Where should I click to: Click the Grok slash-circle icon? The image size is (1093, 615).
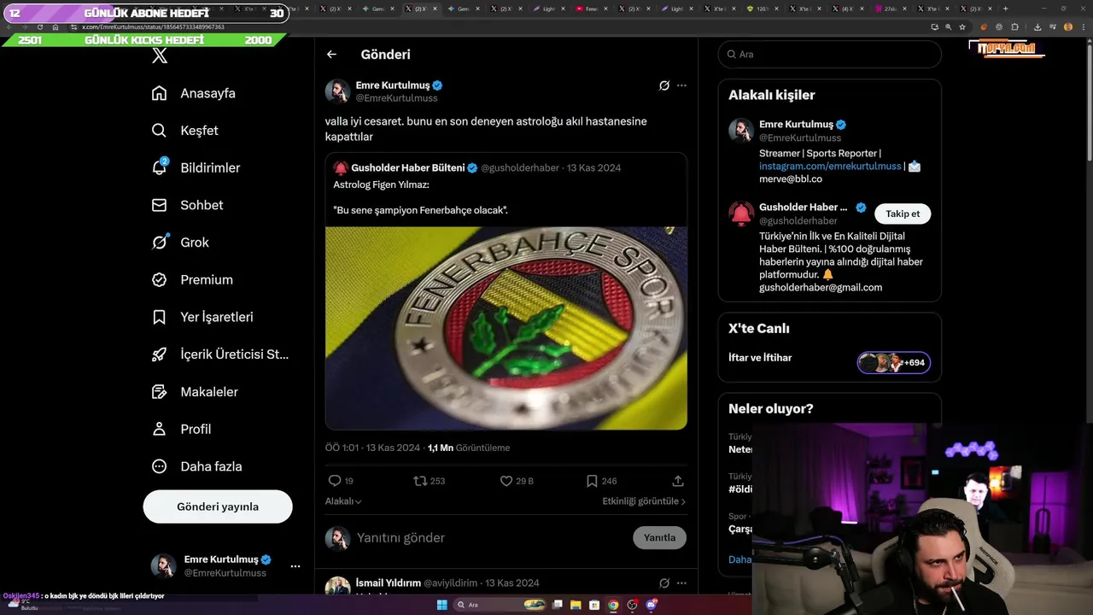click(159, 243)
